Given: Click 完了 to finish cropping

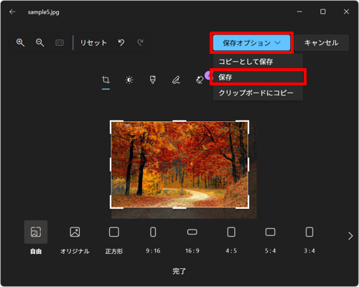Looking at the screenshot, I should [x=179, y=271].
